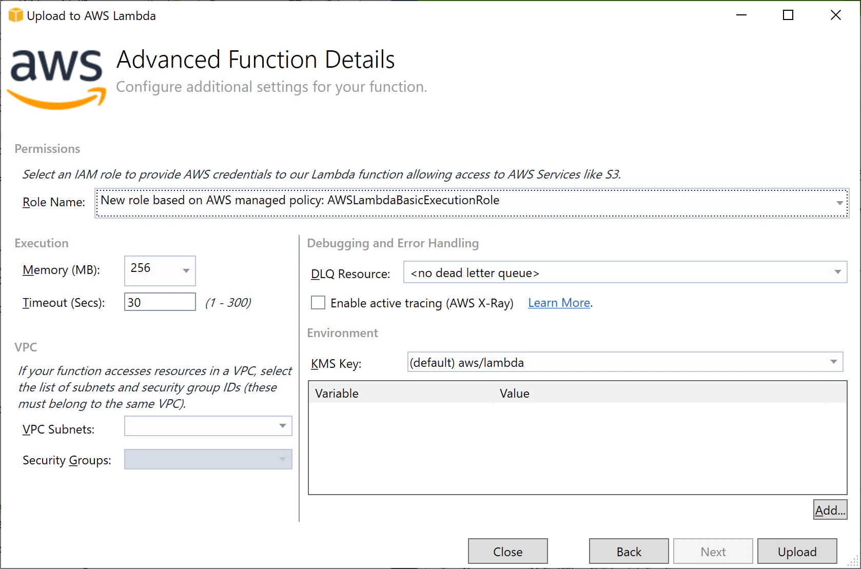Open the VPC Subnets dropdown
861x569 pixels.
(x=208, y=426)
